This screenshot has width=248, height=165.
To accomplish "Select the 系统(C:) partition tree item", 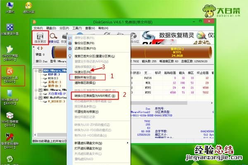I will (55, 82).
